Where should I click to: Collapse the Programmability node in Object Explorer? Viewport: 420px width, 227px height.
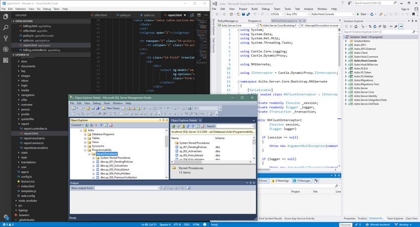coord(85,150)
